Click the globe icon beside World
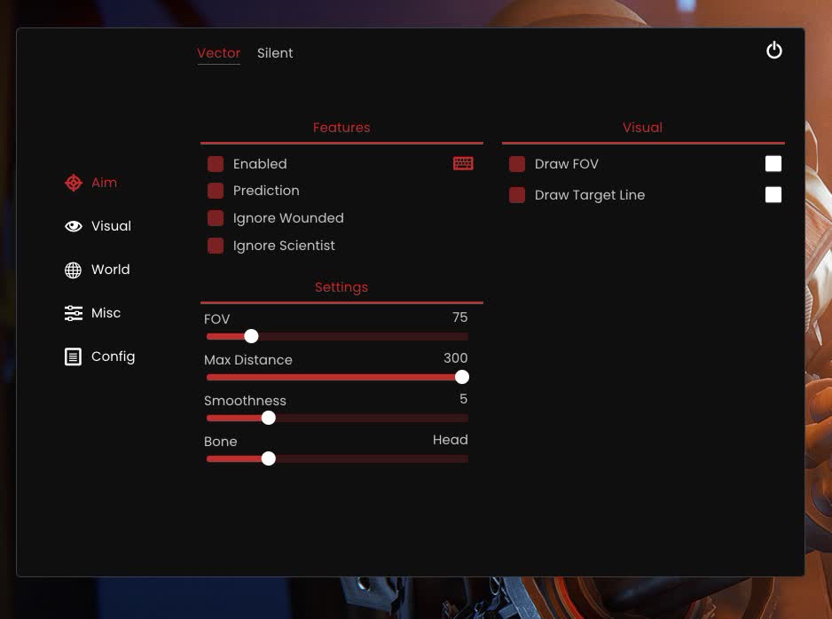This screenshot has height=619, width=832. 74,270
